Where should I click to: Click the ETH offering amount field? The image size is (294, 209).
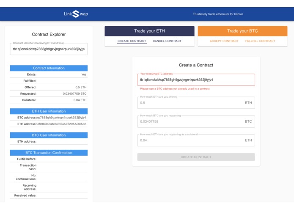point(196,103)
